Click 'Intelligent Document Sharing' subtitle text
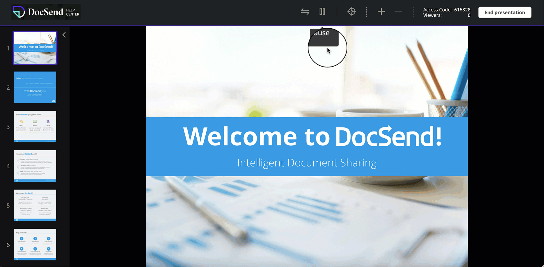 pyautogui.click(x=307, y=163)
